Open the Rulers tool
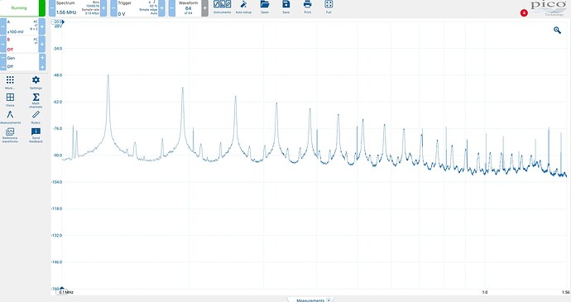The height and width of the screenshot is (302, 571). click(x=36, y=117)
